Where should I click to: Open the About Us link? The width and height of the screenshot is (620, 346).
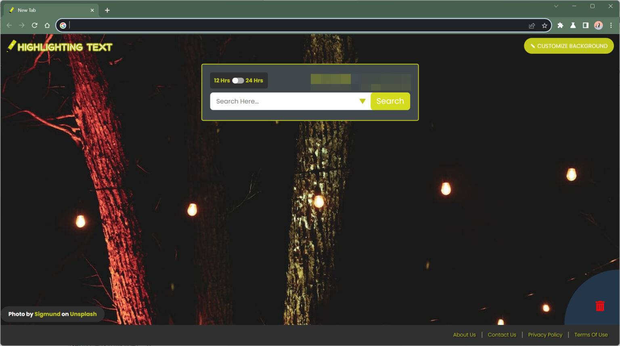(464, 335)
